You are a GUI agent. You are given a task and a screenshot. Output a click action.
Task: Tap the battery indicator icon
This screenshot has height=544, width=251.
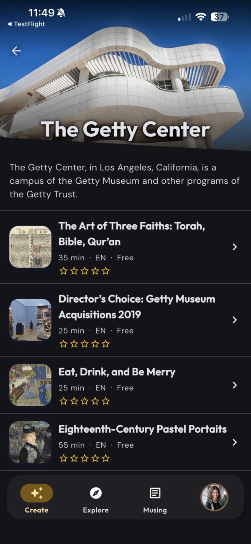coord(220,17)
